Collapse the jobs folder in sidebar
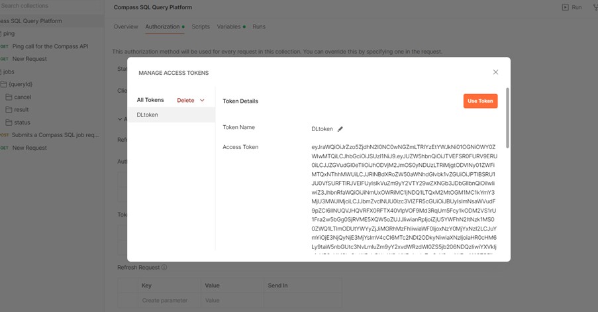The width and height of the screenshot is (598, 312). pos(8,72)
